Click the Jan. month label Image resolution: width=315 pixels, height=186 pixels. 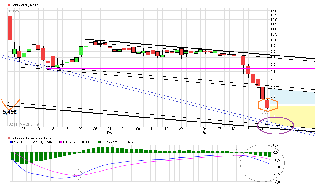point(205,133)
